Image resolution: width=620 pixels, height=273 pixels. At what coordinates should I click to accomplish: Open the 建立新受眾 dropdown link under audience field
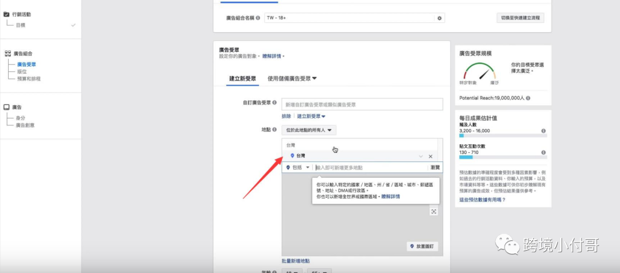point(311,116)
